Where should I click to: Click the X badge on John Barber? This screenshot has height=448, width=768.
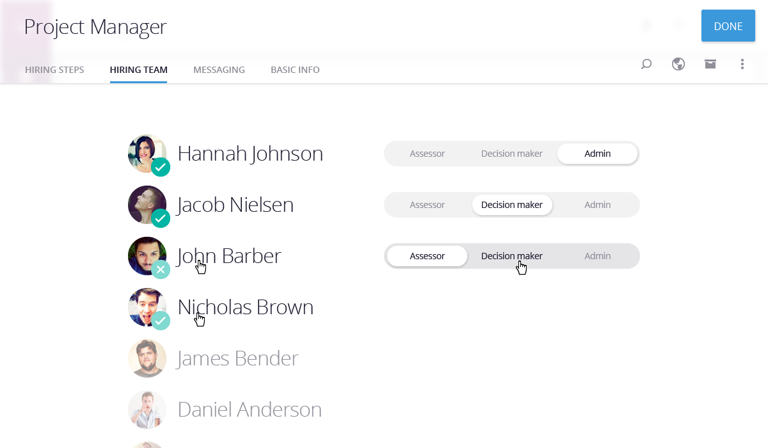tap(161, 269)
